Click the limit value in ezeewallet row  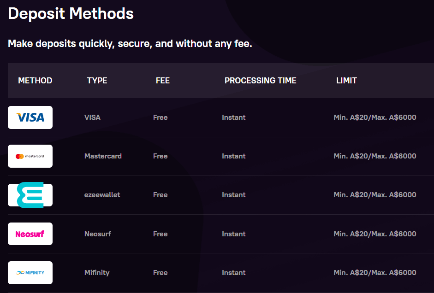375,195
